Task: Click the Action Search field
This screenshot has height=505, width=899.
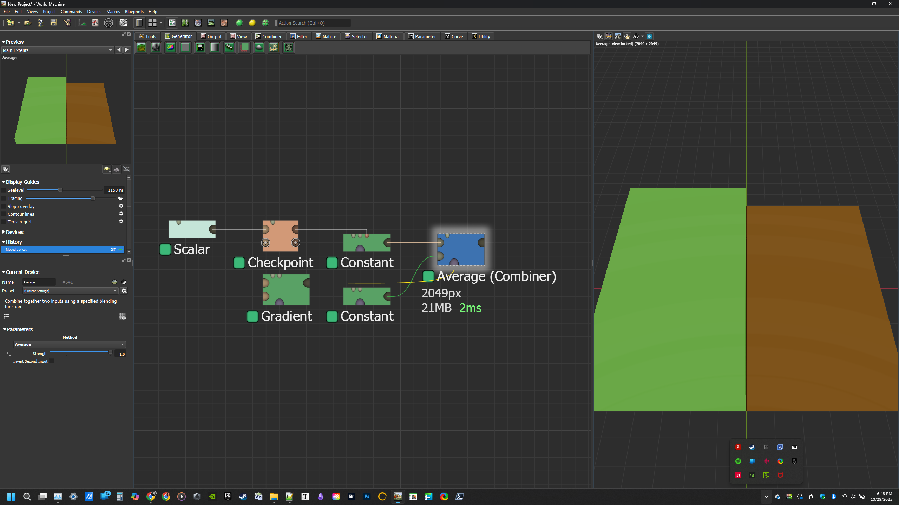Action: click(x=313, y=23)
